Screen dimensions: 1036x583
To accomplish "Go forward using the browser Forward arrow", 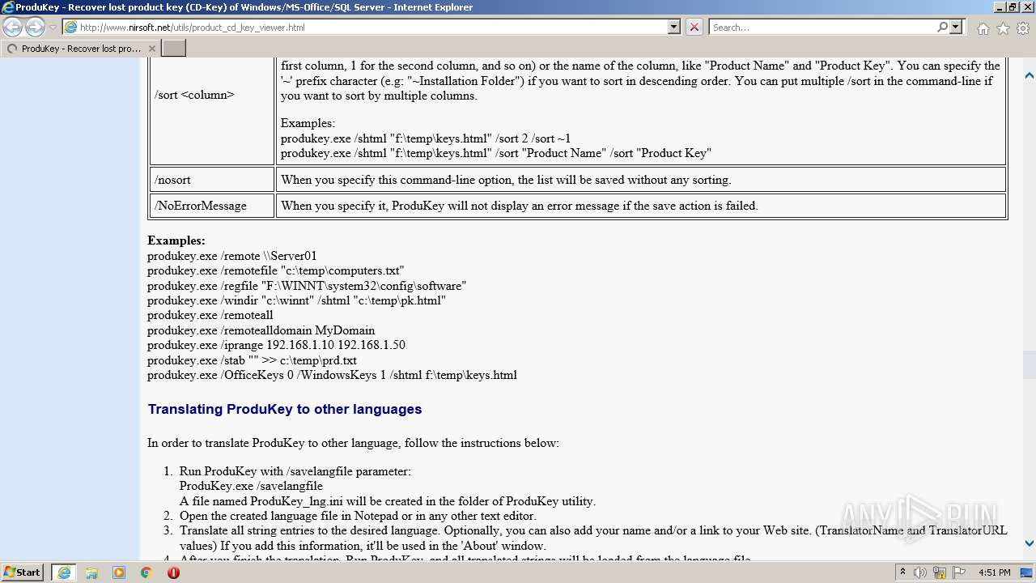I will pos(35,27).
